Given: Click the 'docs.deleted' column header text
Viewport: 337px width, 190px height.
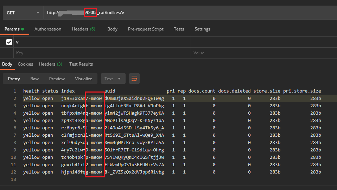Looking at the screenshot, I should [234, 91].
